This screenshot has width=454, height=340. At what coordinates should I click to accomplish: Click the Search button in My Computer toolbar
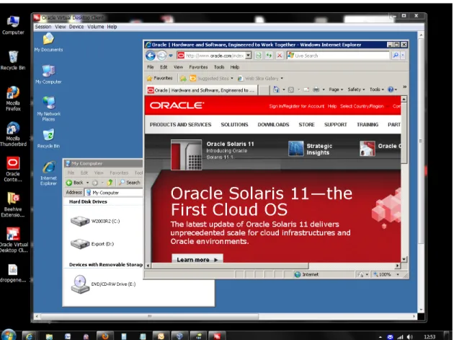[x=130, y=183]
